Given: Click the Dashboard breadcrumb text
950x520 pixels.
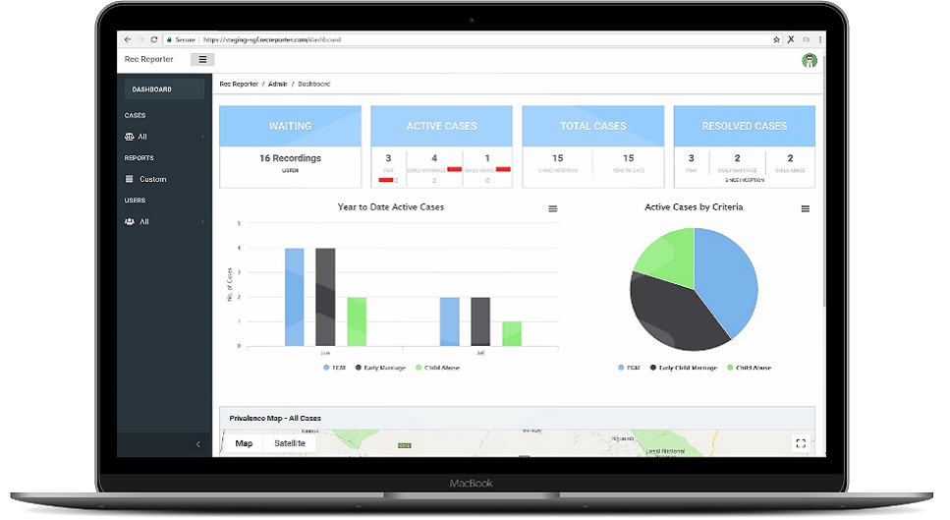Looking at the screenshot, I should pos(313,84).
